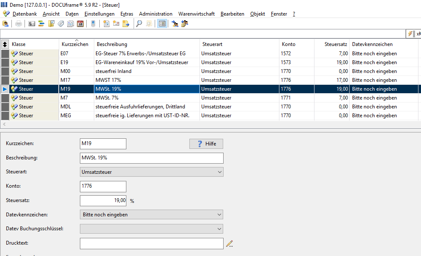The image size is (421, 256).
Task: Click the green-orange stacked bars icon
Action: 41,24
